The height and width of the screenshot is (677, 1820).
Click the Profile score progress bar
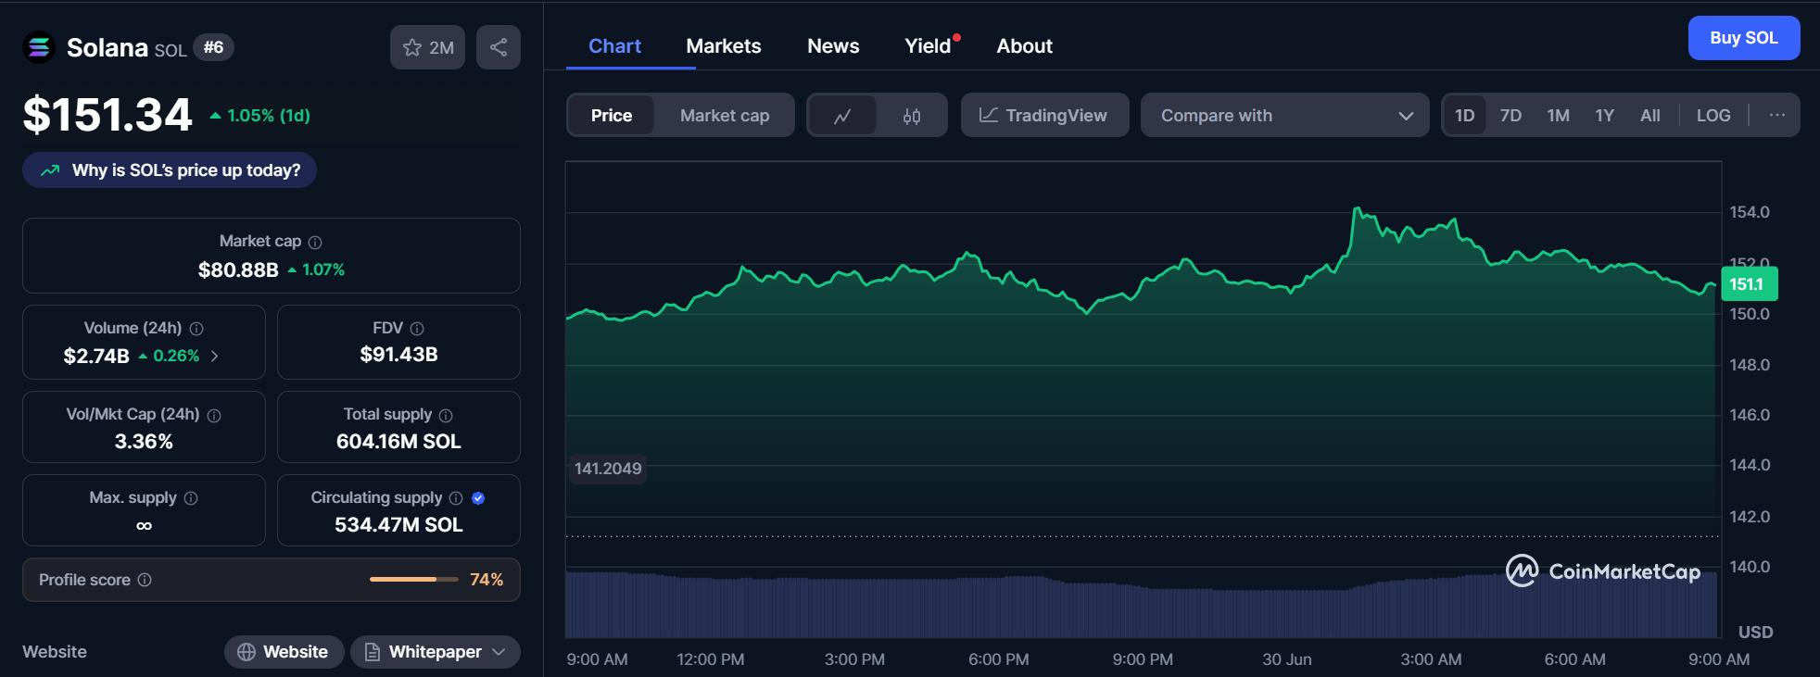pyautogui.click(x=414, y=580)
